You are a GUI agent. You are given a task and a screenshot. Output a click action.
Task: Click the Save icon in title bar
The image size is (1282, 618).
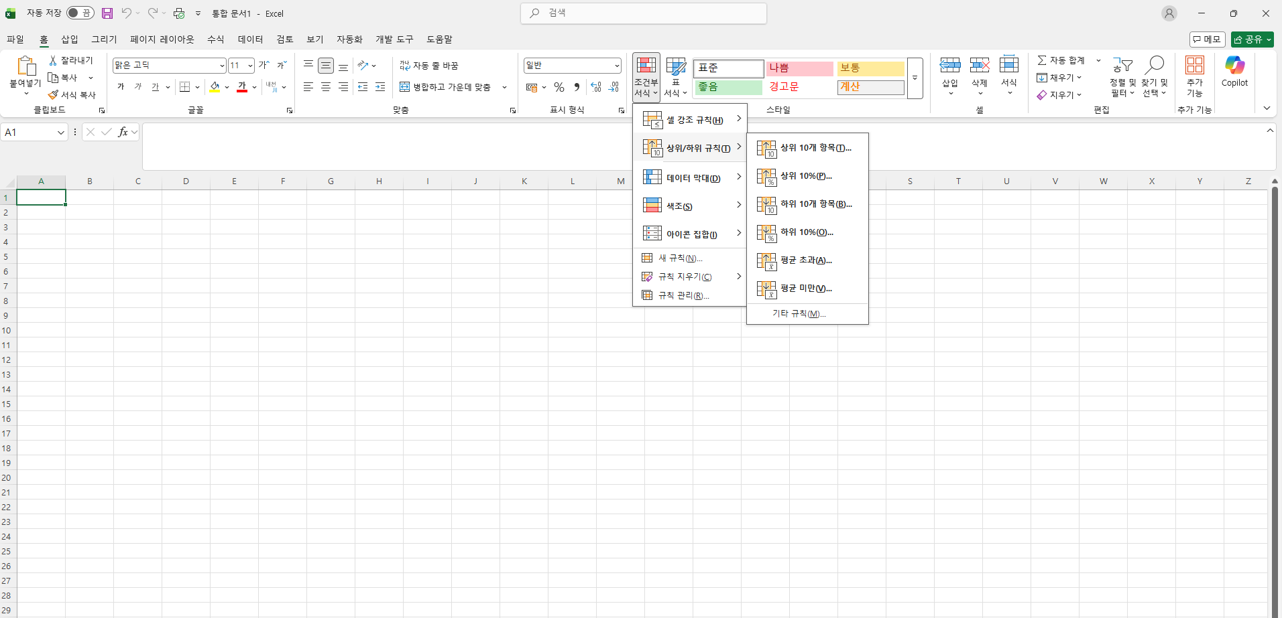pos(107,13)
